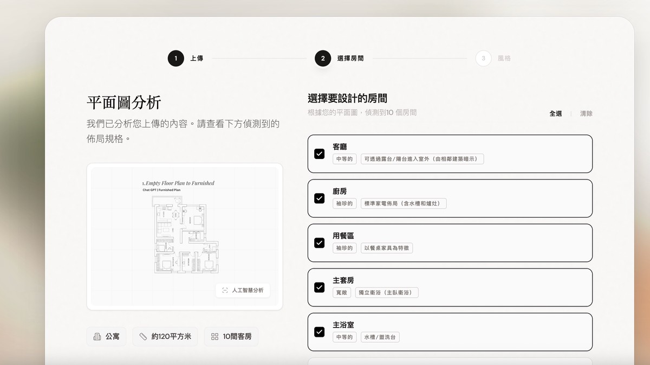
Task: Select the 袖珍的 tag under 廚房
Action: pyautogui.click(x=344, y=203)
